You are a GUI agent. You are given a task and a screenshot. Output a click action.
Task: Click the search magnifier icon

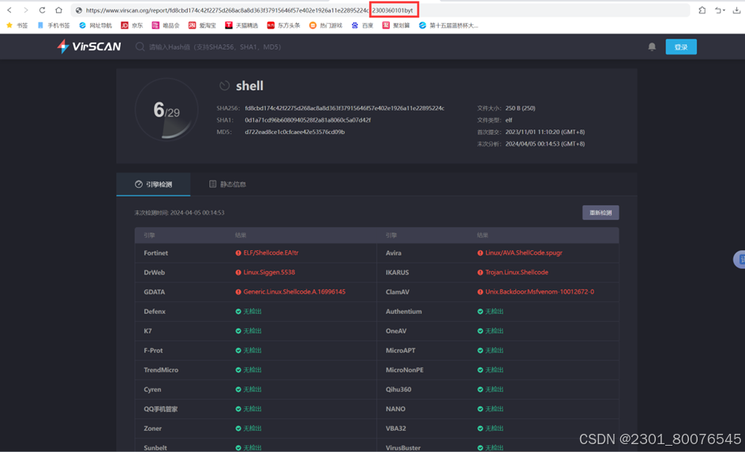click(140, 47)
